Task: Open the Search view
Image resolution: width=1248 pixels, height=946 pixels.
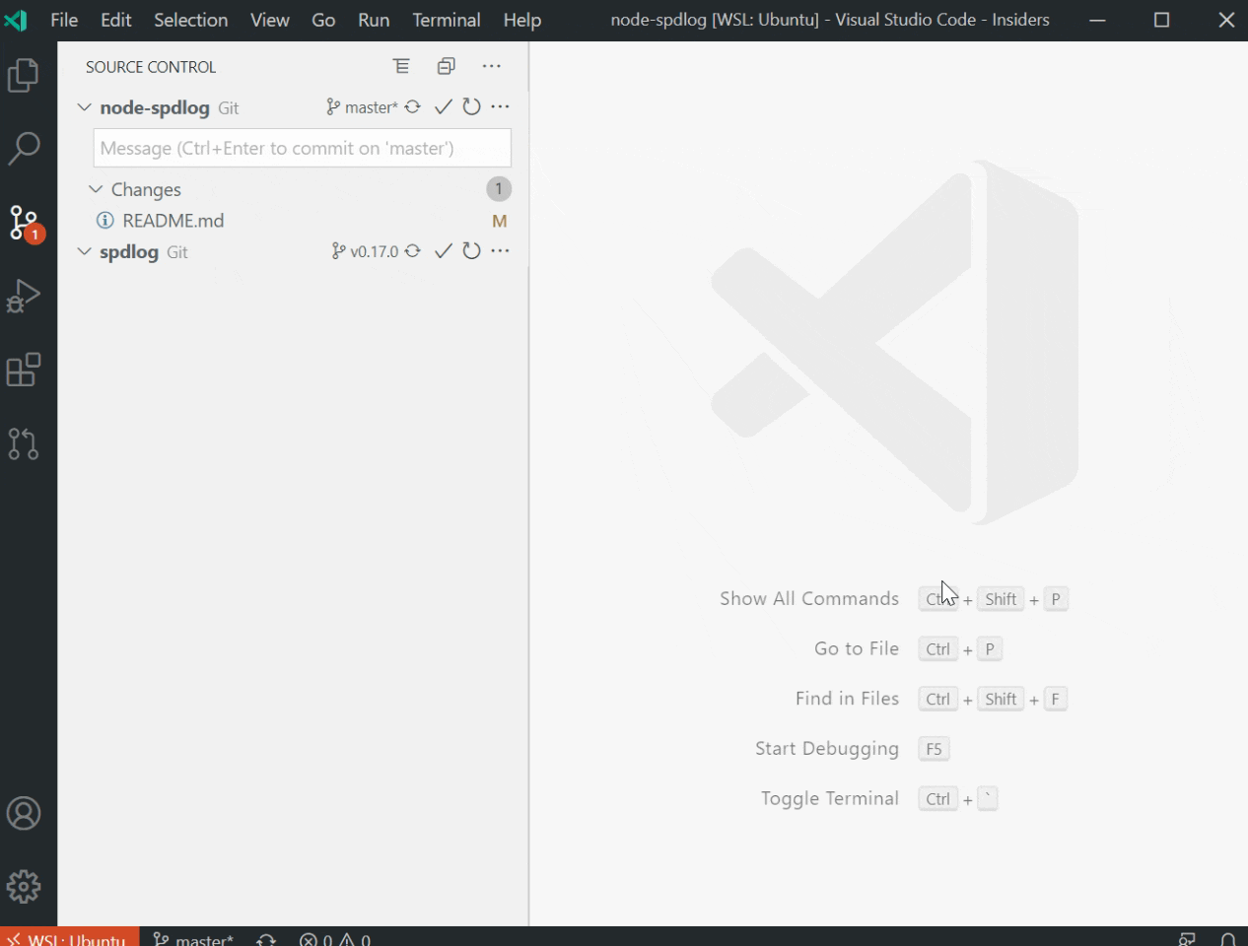Action: [24, 148]
